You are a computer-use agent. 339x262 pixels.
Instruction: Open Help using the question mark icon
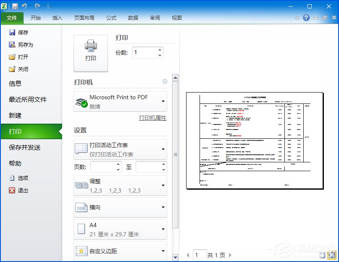click(x=306, y=18)
